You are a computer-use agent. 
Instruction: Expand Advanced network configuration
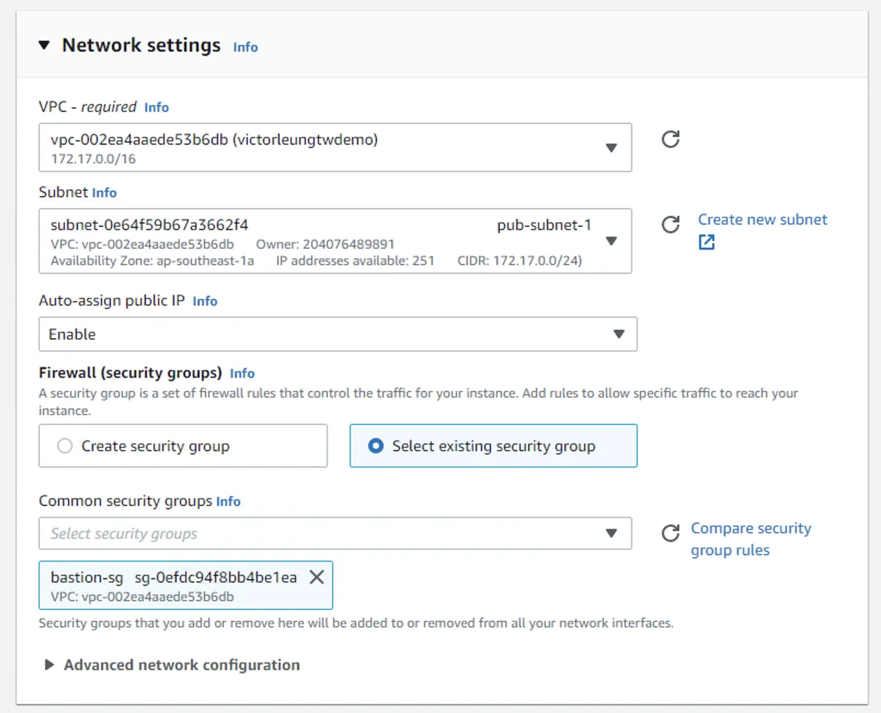(50, 665)
